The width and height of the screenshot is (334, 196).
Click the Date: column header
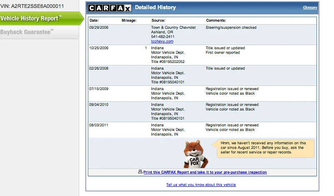click(94, 20)
